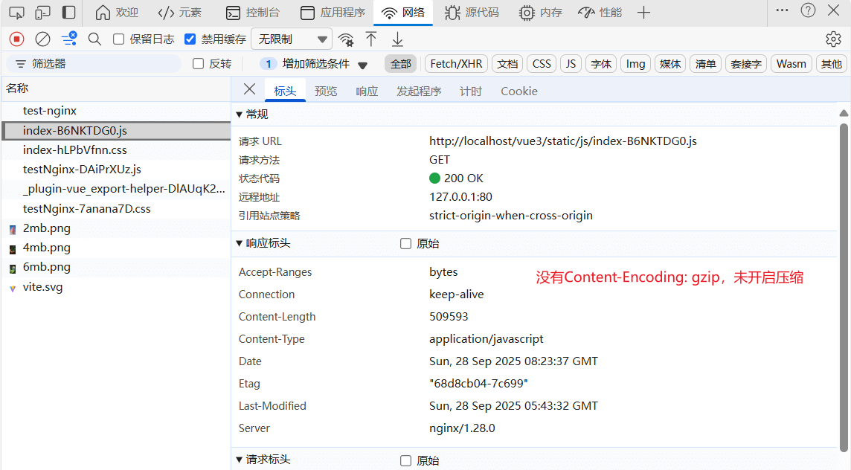Screen dimensions: 851x470
Task: Toggle the device emulation icon
Action: (x=43, y=13)
